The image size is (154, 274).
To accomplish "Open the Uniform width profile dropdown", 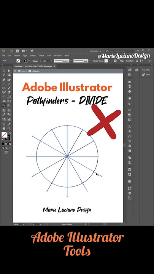I will pos(71,61).
